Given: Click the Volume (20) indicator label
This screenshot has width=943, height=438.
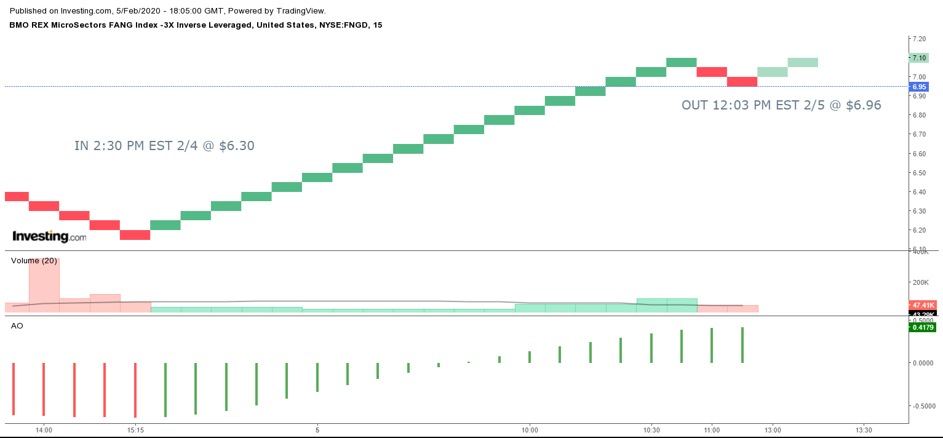Looking at the screenshot, I should [x=34, y=261].
